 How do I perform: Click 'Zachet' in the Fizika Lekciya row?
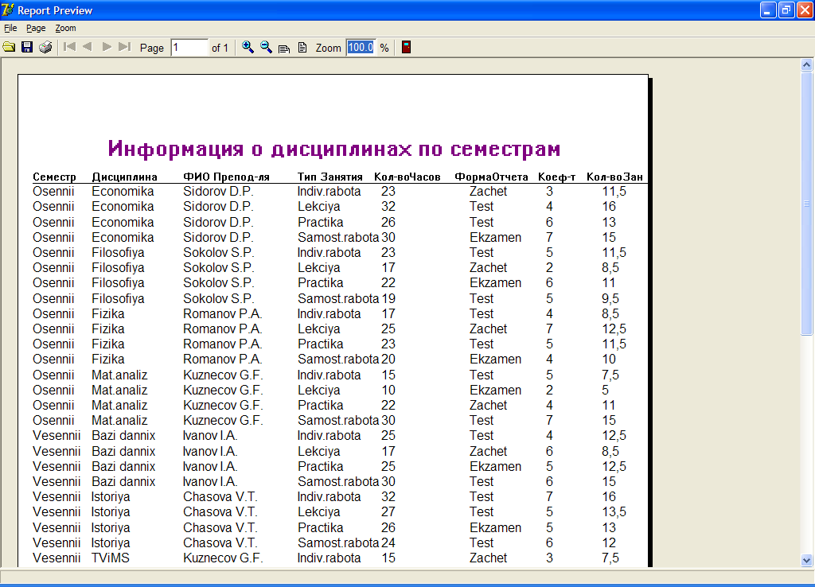coord(488,328)
